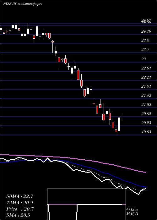Click the tall white candle near 20.23

click(x=119, y=124)
